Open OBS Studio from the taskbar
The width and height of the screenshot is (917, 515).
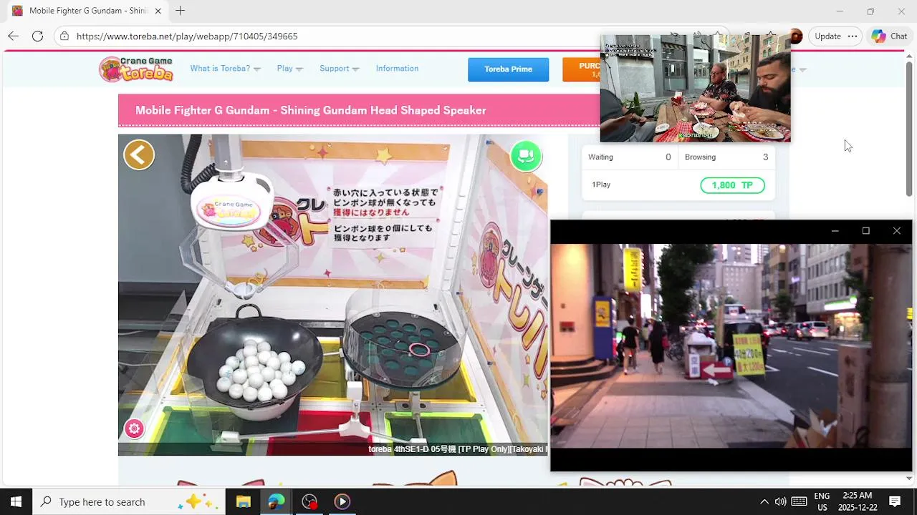tap(309, 501)
